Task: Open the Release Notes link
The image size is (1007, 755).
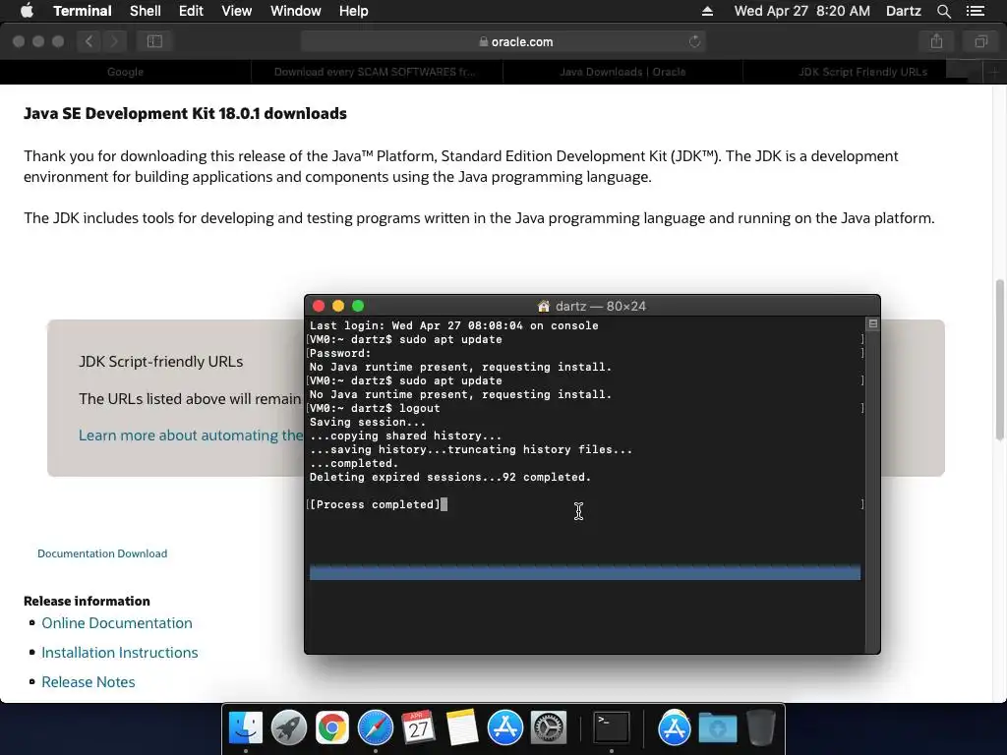Action: point(88,682)
